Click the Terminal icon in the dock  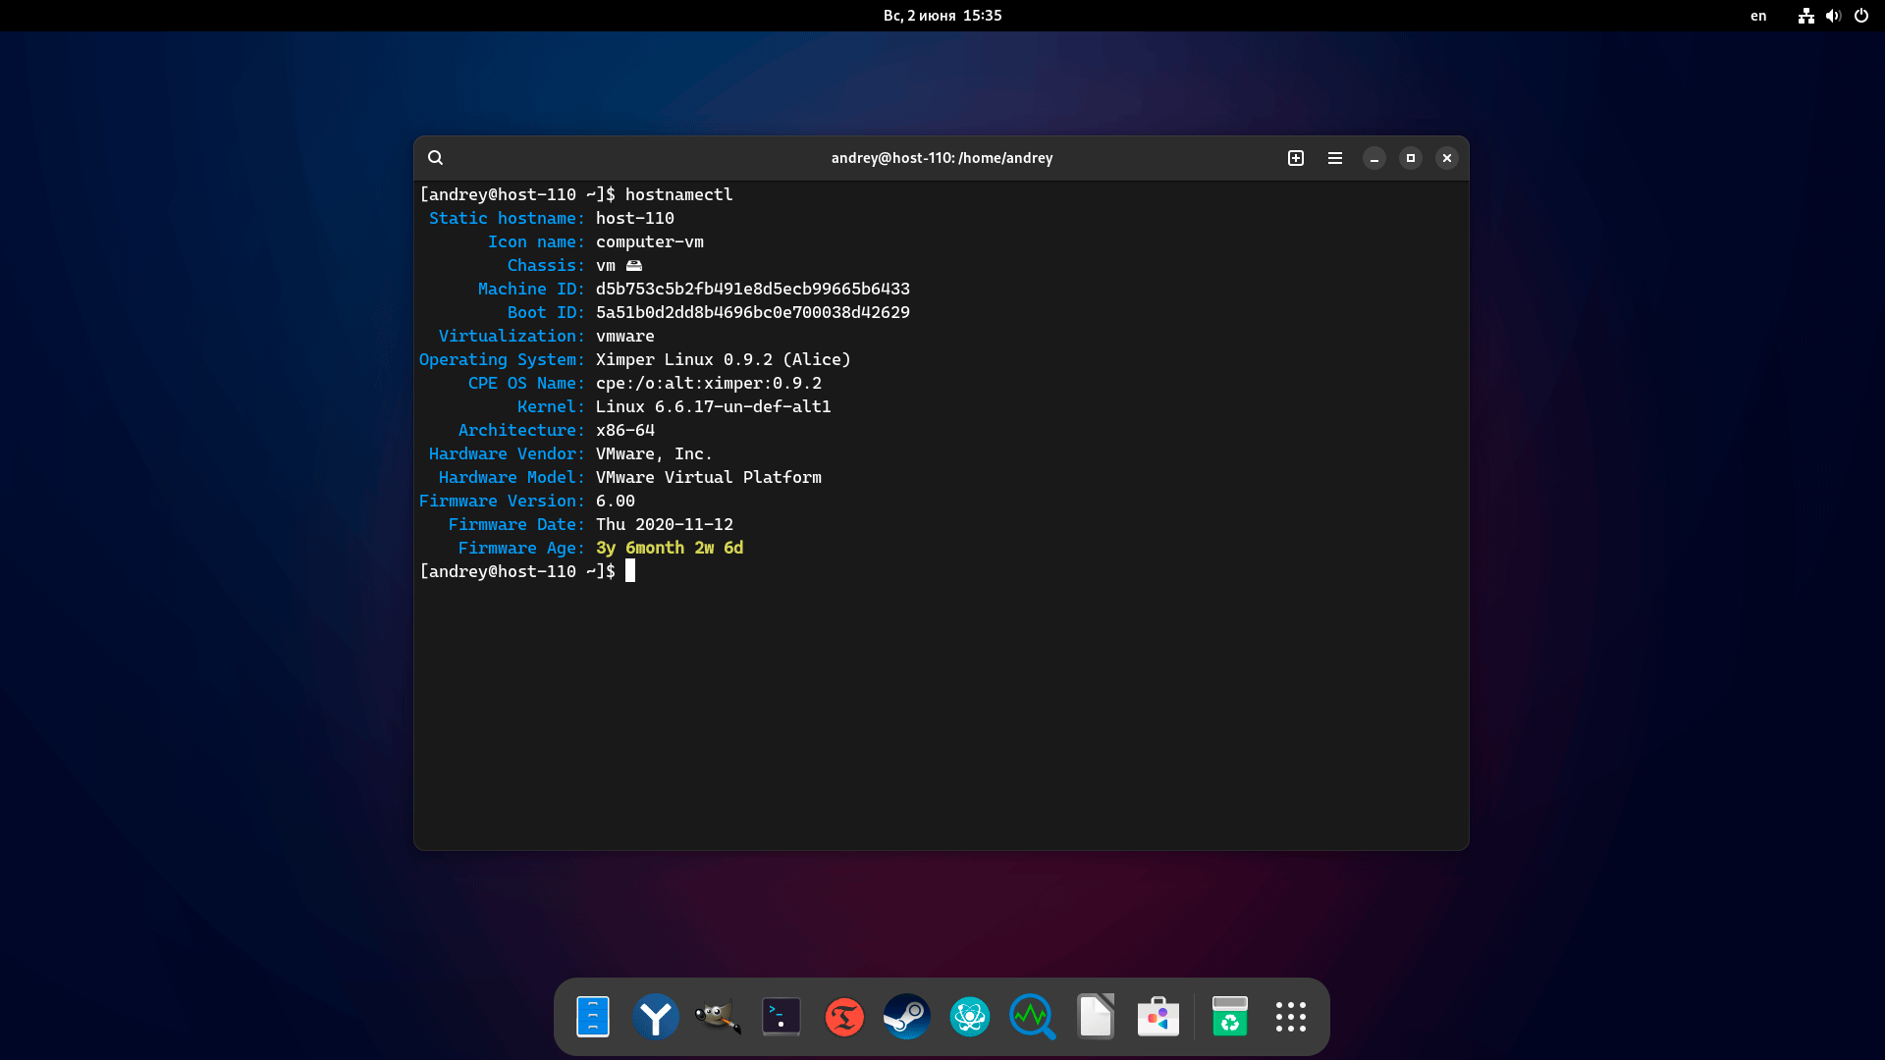[781, 1017]
